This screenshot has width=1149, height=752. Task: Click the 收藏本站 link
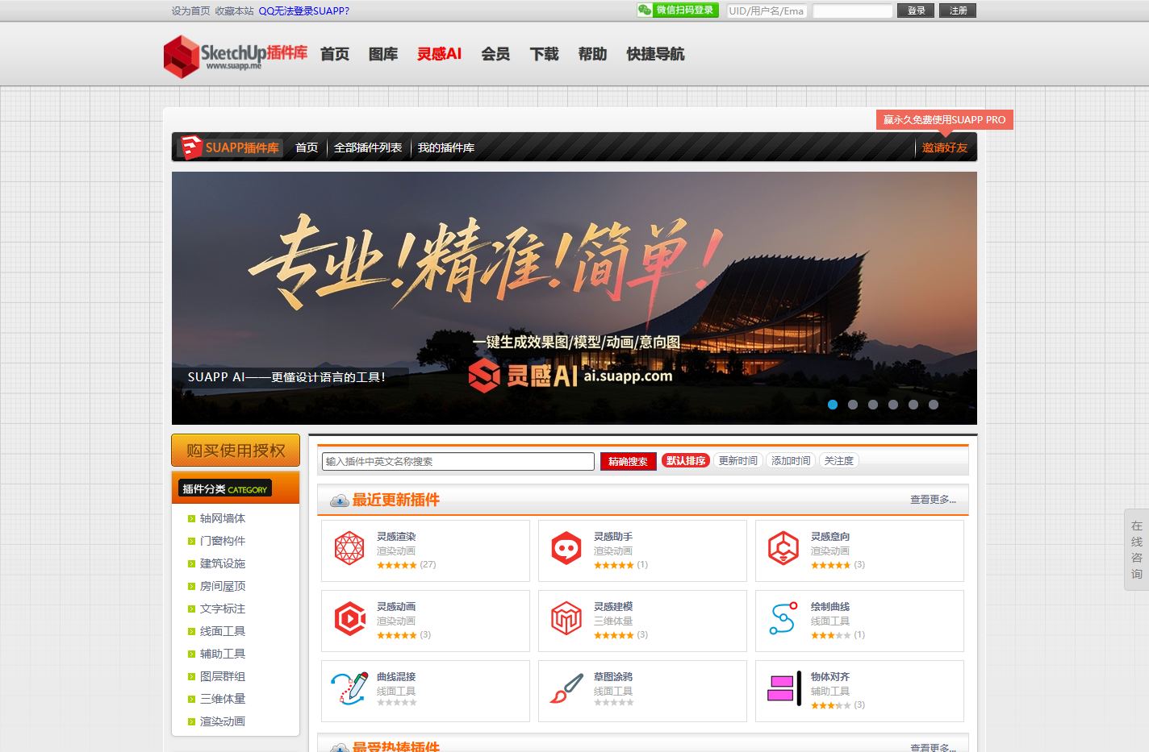(x=234, y=11)
